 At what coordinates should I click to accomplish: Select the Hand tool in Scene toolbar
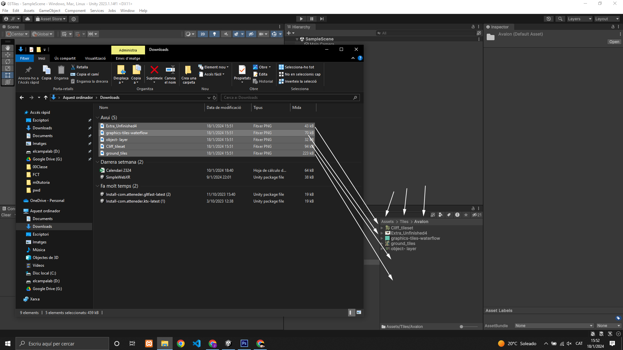pos(8,48)
